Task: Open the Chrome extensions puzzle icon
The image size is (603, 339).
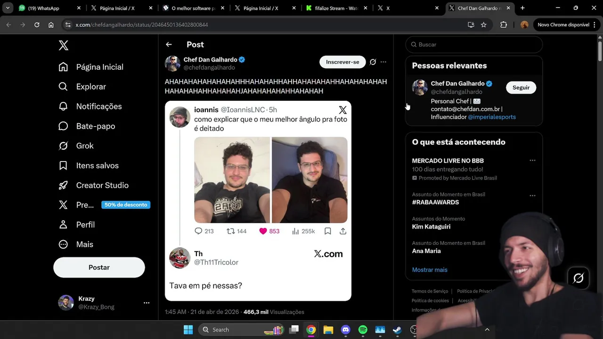Action: click(504, 24)
